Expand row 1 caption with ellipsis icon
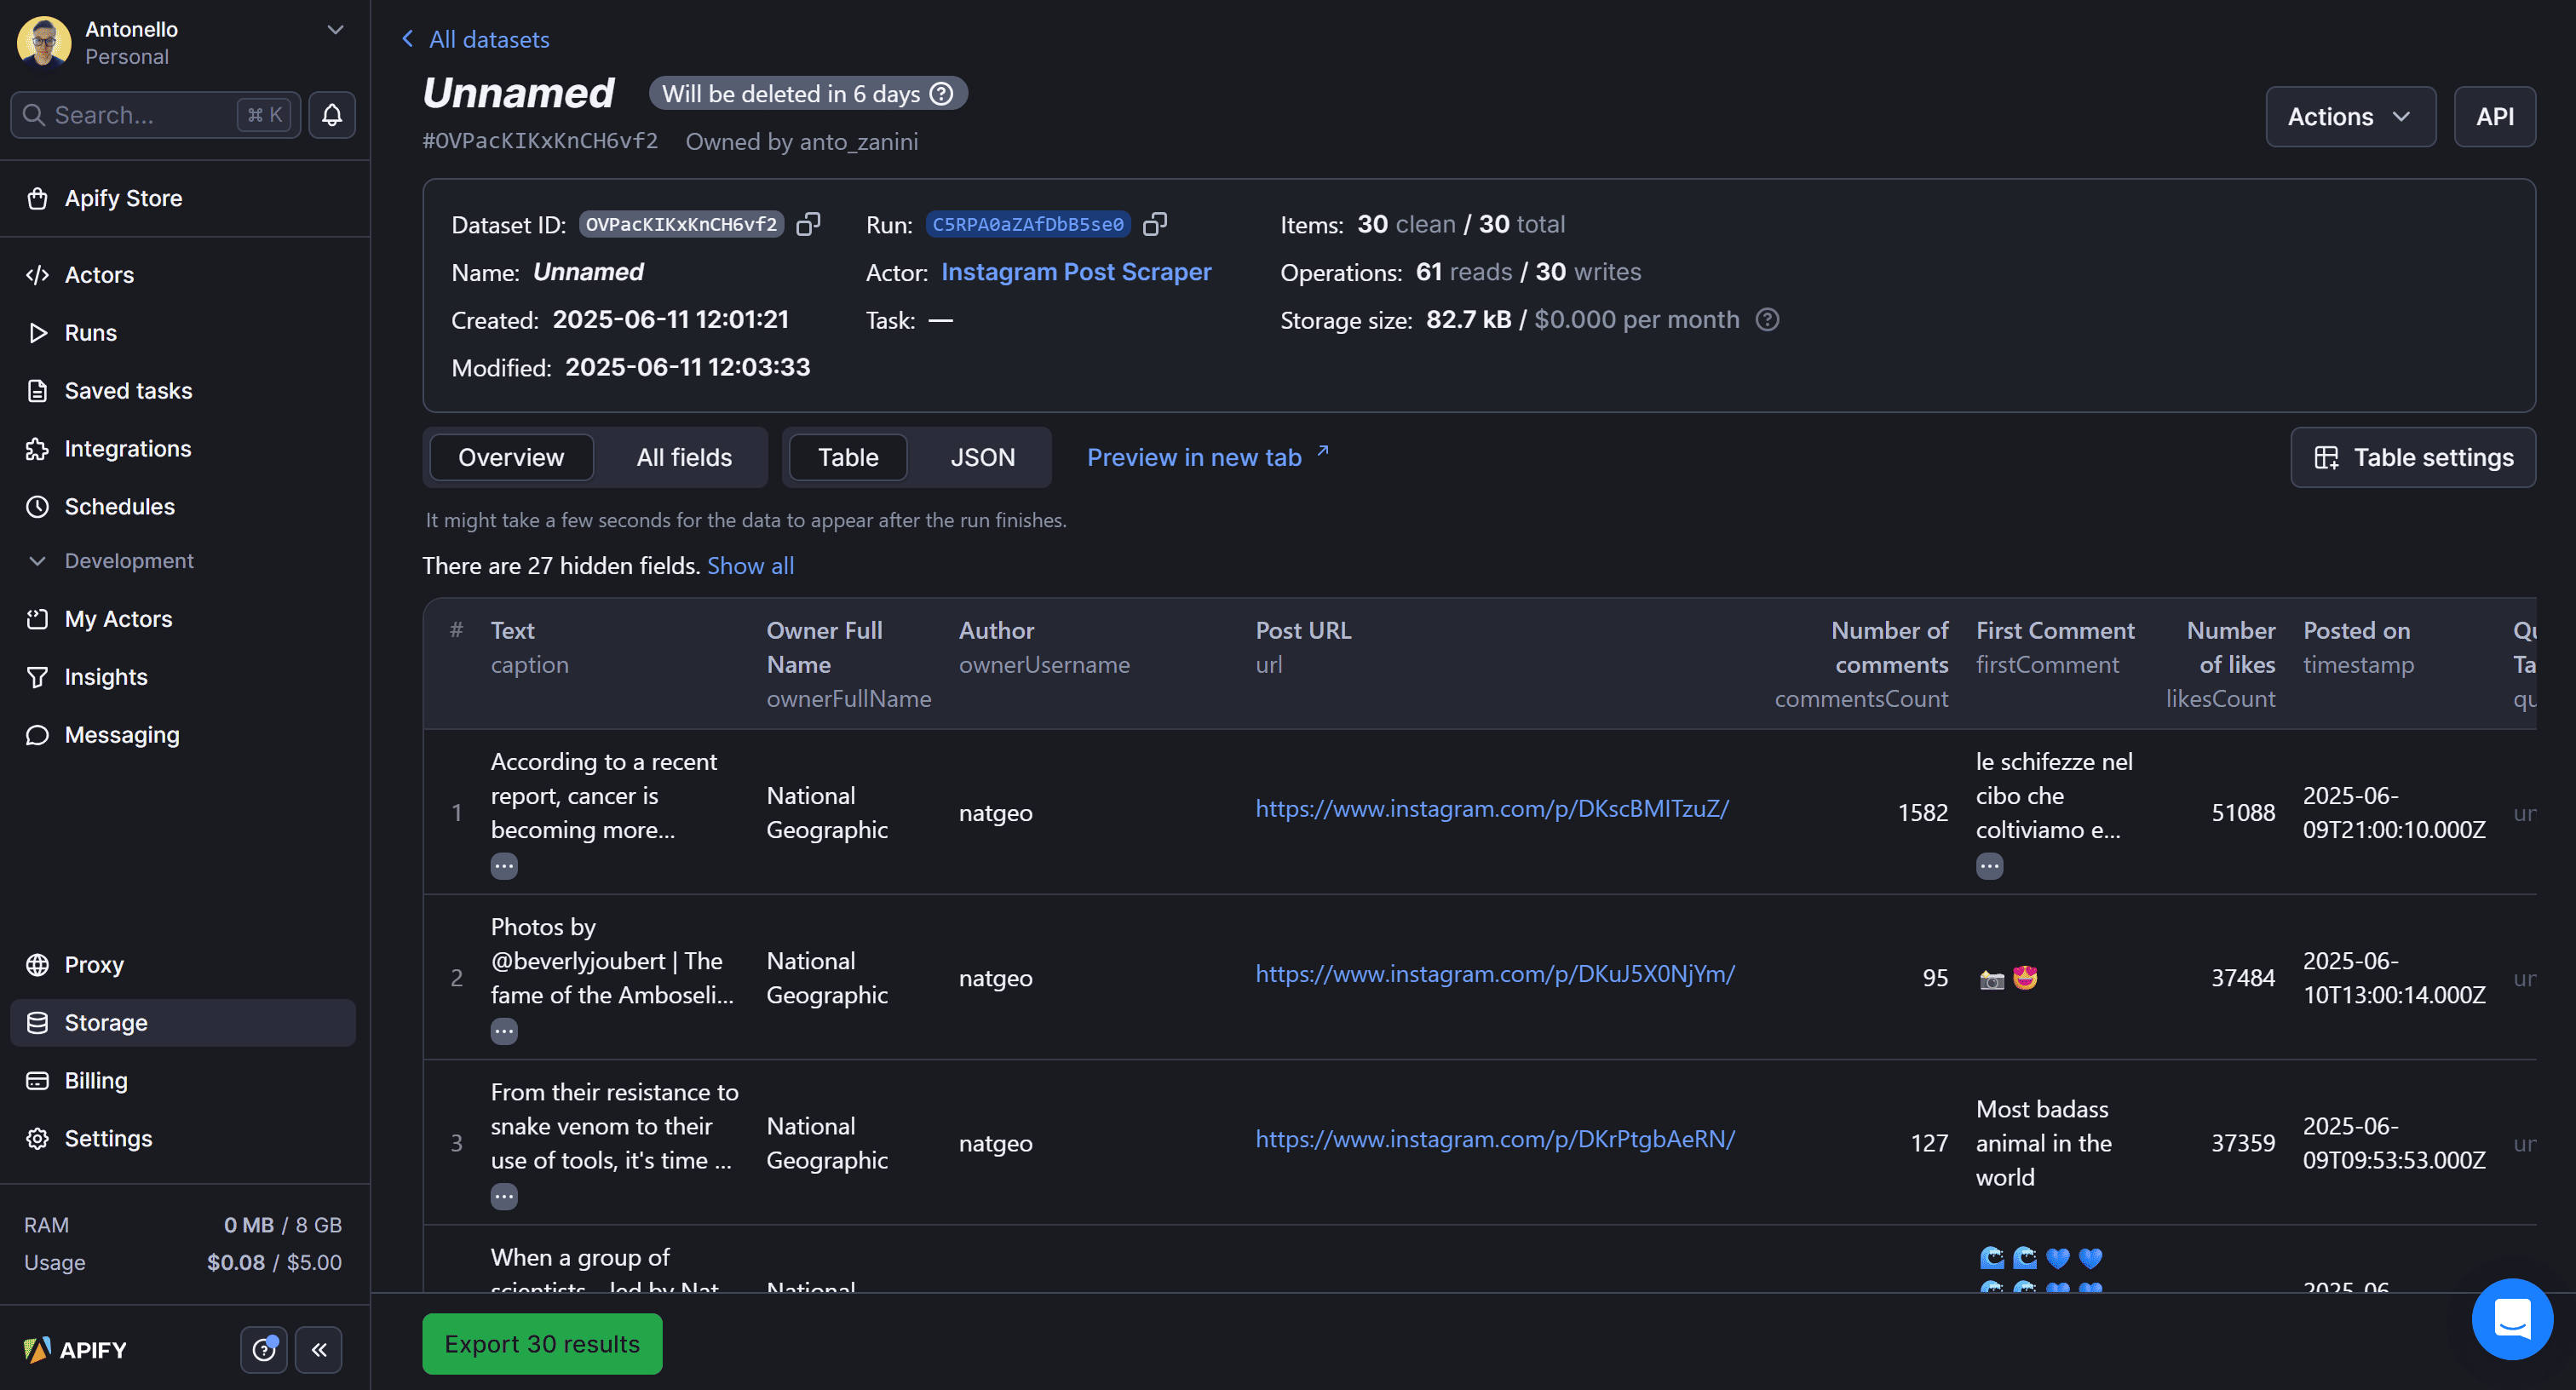The image size is (2576, 1390). [x=504, y=866]
